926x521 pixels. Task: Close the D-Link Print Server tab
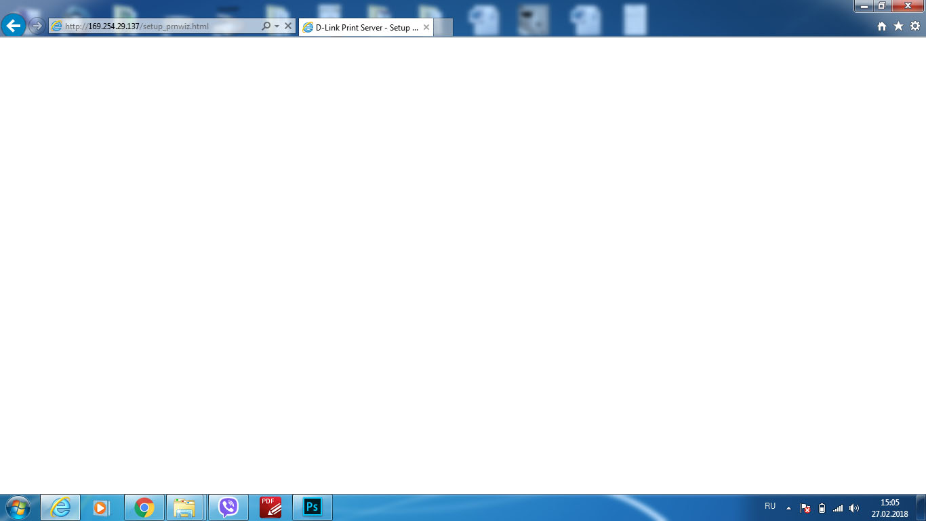pos(426,28)
